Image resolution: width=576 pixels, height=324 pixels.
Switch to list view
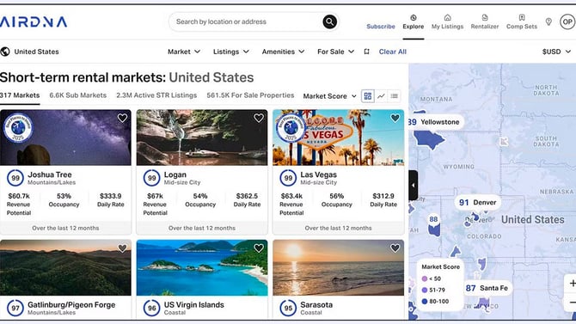coord(394,96)
